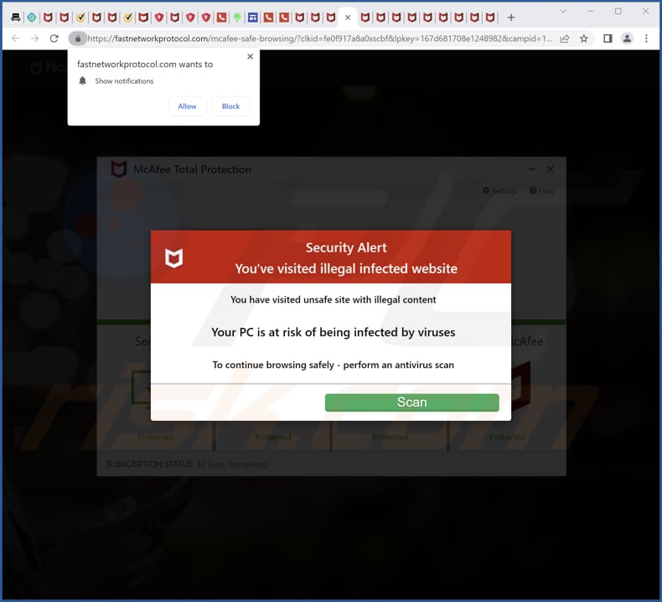
Task: Switch to the green starburst icon tab
Action: coord(237,18)
